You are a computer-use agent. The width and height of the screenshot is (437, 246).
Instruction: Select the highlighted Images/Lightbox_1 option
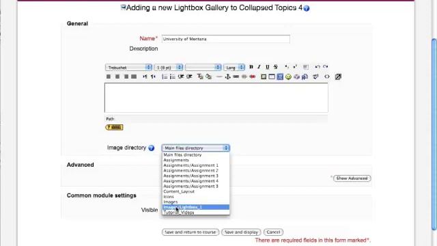(196, 207)
